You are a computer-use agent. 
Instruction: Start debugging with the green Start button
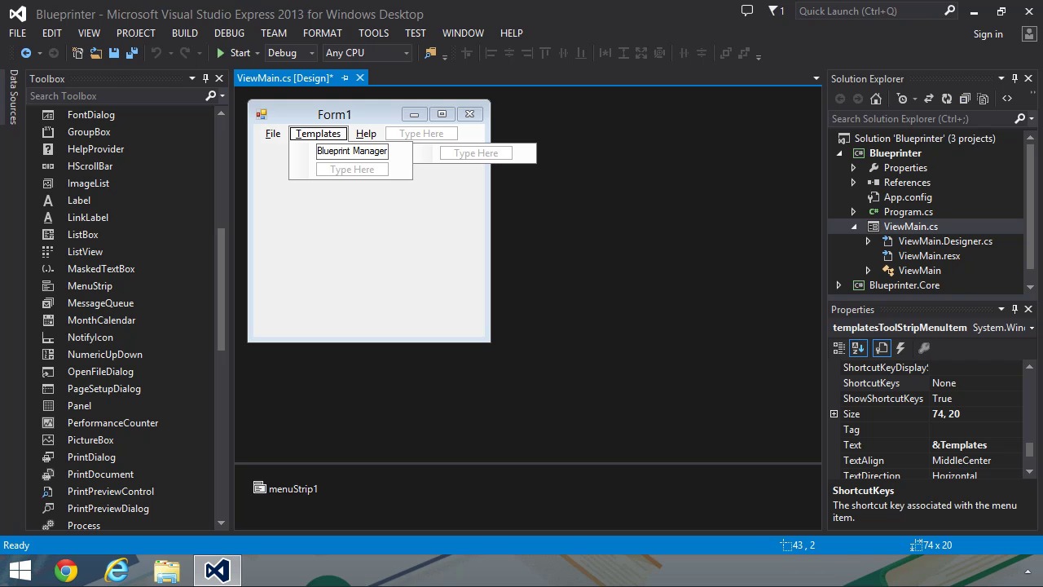click(233, 53)
